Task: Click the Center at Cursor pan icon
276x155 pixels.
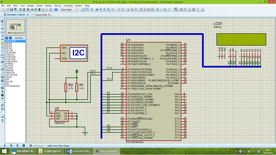Action: click(x=97, y=9)
